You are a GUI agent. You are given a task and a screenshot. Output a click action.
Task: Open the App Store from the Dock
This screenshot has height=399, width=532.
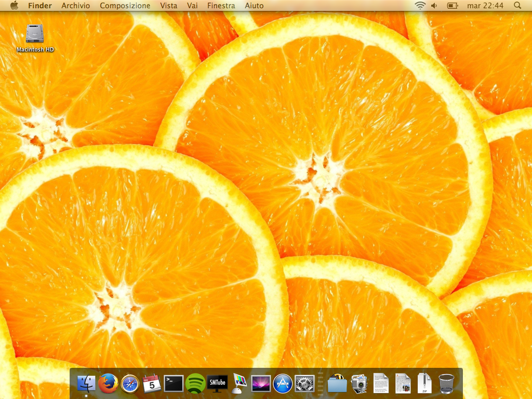tap(283, 383)
